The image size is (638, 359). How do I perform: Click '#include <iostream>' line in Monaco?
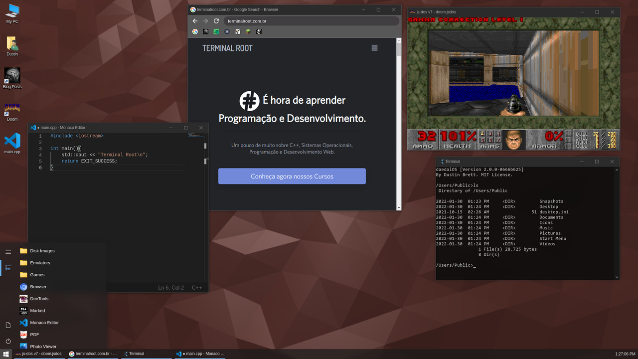pos(77,136)
